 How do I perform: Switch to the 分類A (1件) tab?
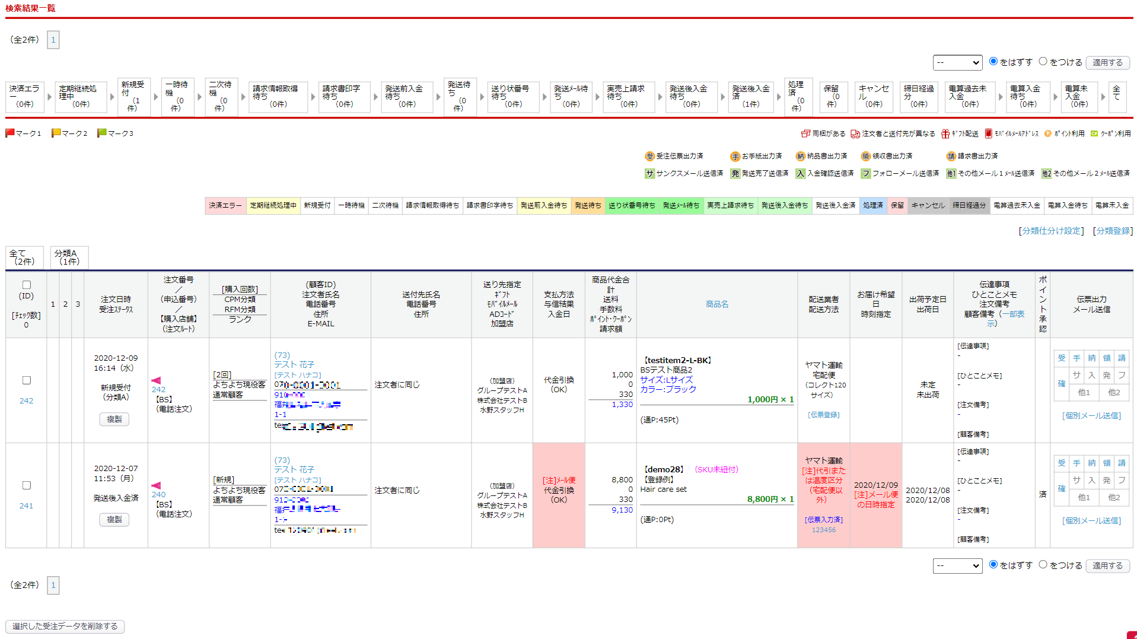(x=69, y=257)
